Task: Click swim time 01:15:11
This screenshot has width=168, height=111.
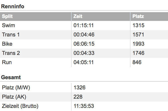Action: click(83, 25)
